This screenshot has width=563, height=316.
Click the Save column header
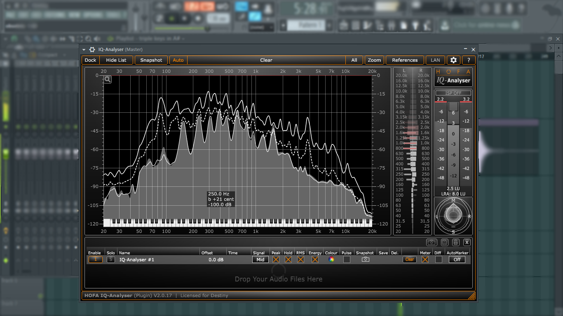383,253
